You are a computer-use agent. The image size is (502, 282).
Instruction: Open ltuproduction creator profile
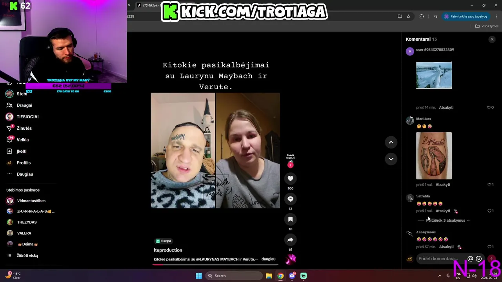[168, 250]
